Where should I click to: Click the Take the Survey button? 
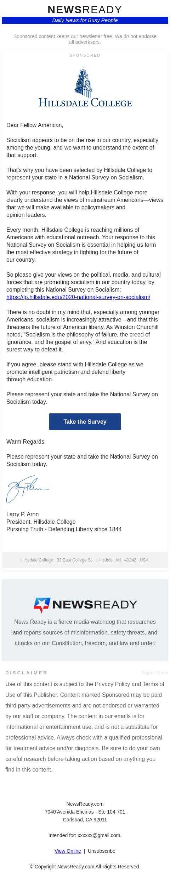85,422
